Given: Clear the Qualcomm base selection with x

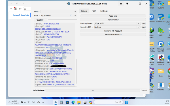Looking at the screenshot, I should (71, 15).
